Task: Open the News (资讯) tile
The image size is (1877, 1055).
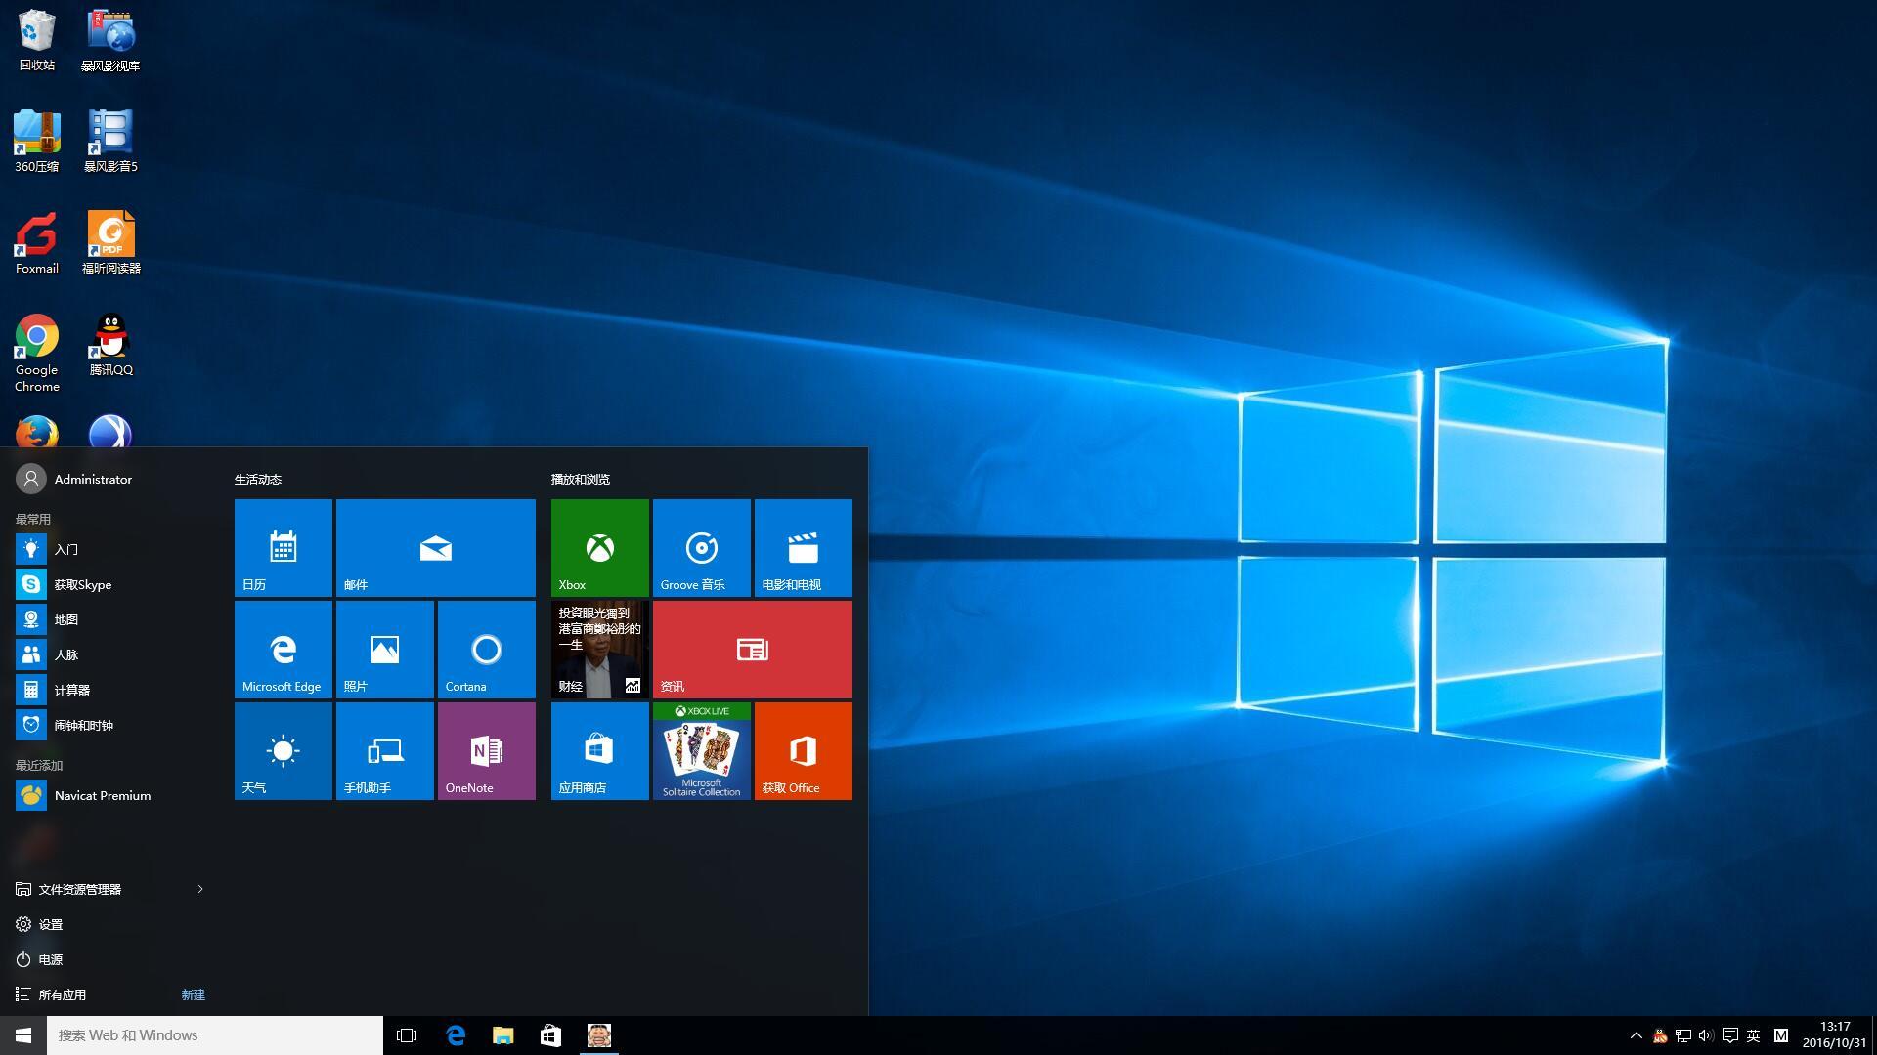Action: tap(753, 650)
